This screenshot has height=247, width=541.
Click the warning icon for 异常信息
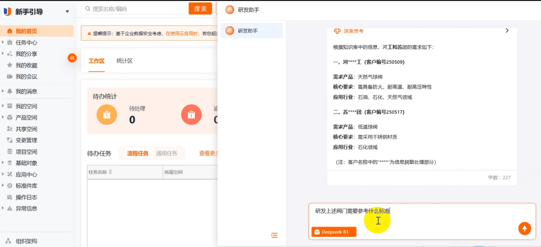10,209
